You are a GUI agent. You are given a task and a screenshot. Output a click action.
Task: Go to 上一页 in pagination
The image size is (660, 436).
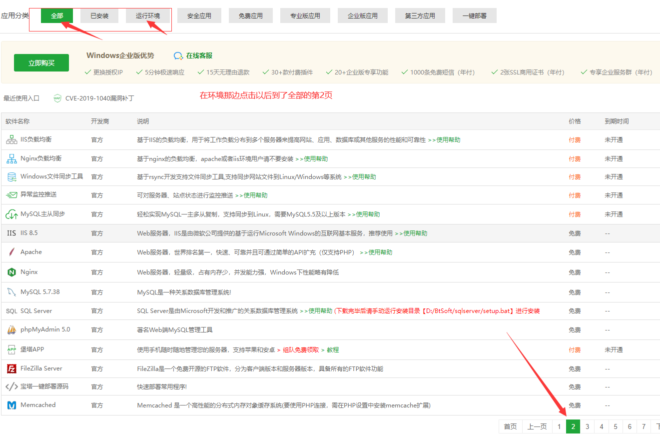(537, 426)
